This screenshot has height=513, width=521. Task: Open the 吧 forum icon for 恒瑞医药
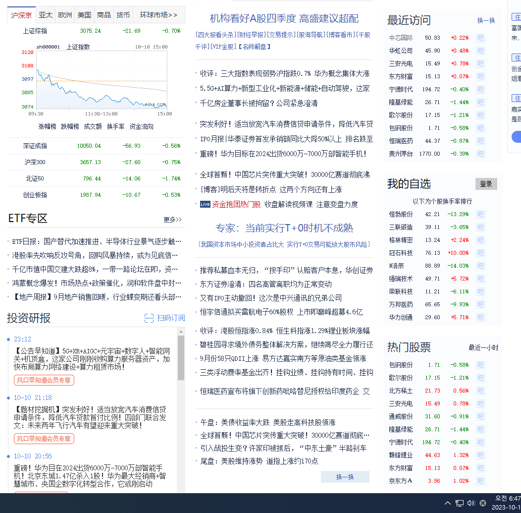click(480, 141)
